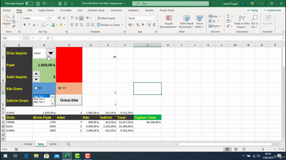Click the insert function fx icon
The width and height of the screenshot is (286, 160).
(48, 38)
